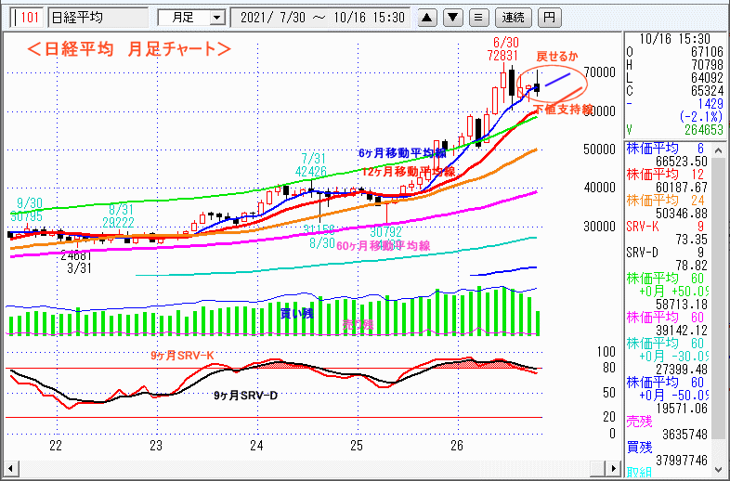730x481 pixels.
Task: Click the 24681 3/31 low label
Action: coord(76,263)
